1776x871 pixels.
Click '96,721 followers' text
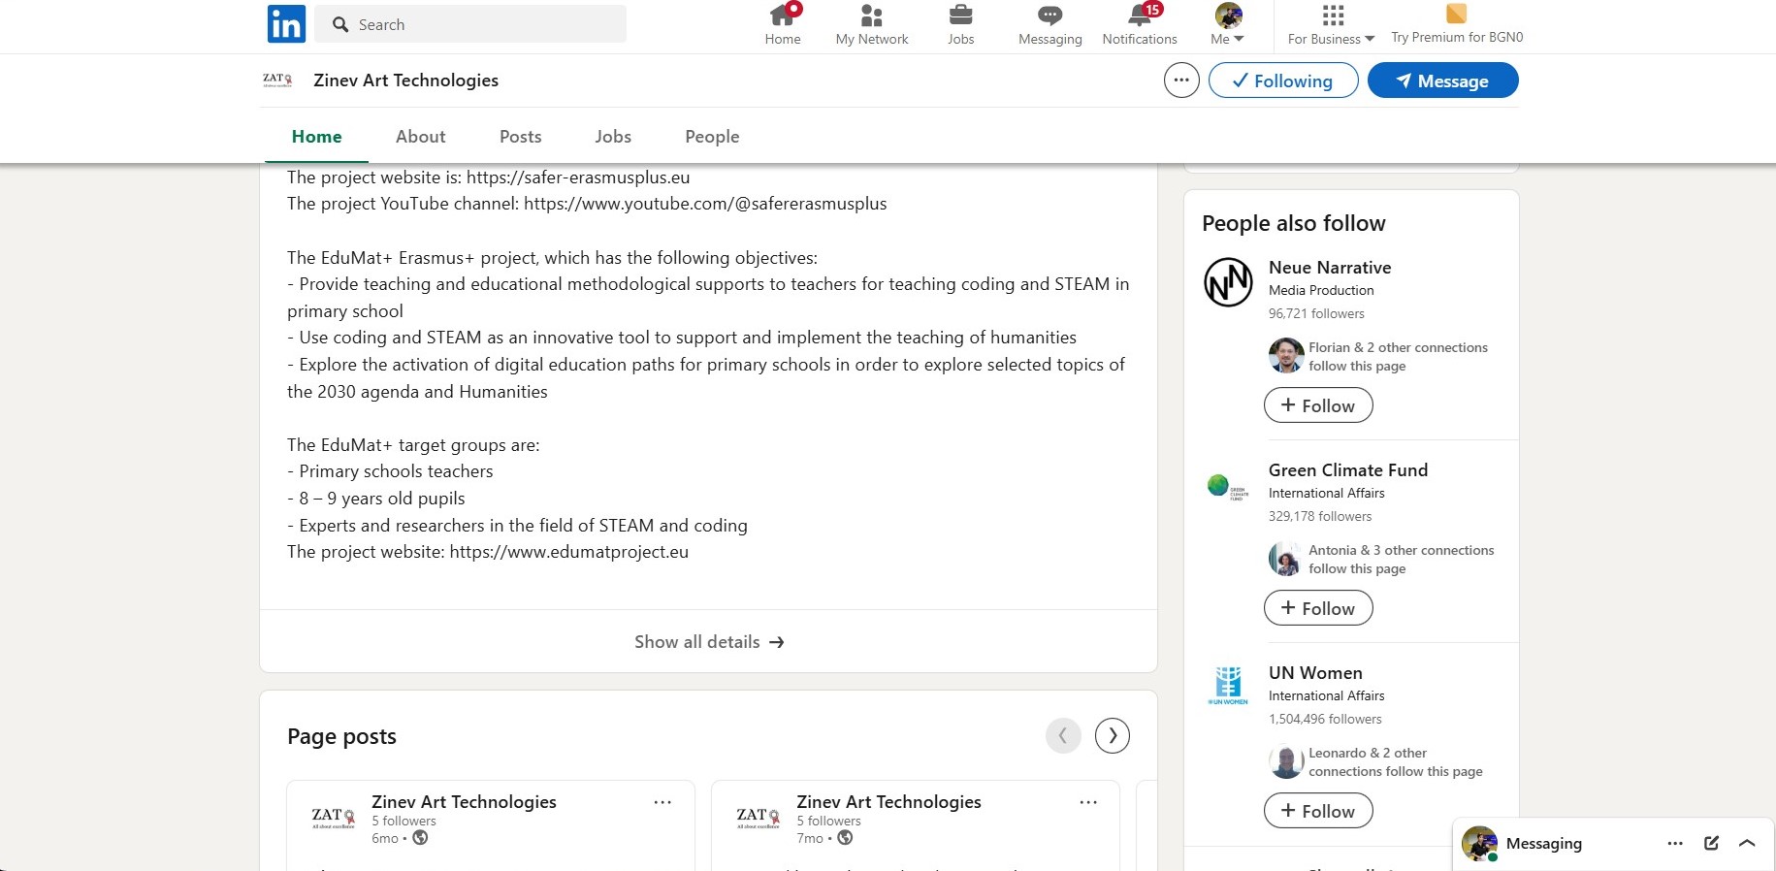[x=1316, y=313]
